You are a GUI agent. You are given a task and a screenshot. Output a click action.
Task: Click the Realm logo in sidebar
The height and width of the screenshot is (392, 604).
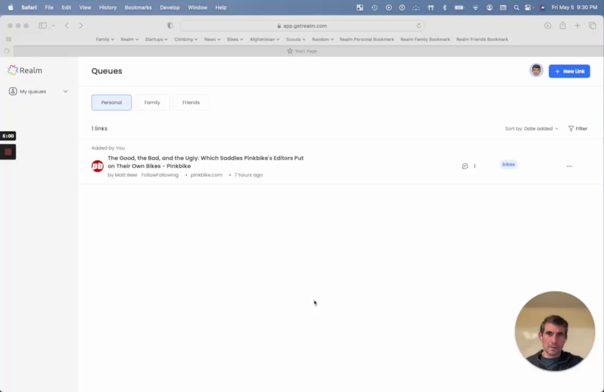click(24, 71)
